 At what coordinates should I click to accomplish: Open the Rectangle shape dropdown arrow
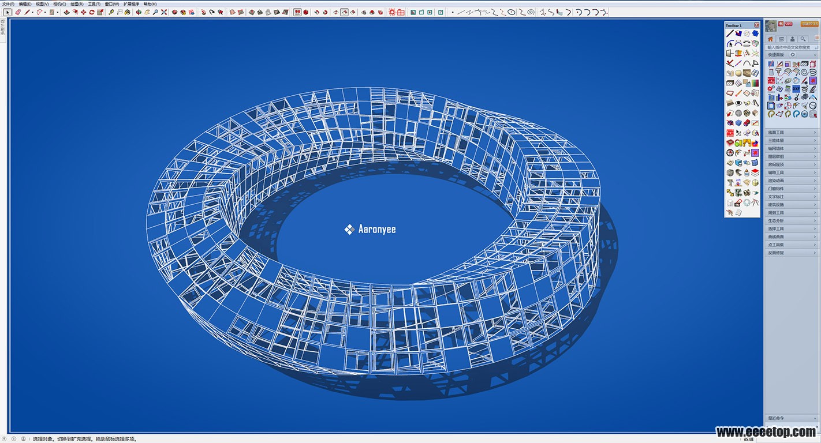pos(58,12)
